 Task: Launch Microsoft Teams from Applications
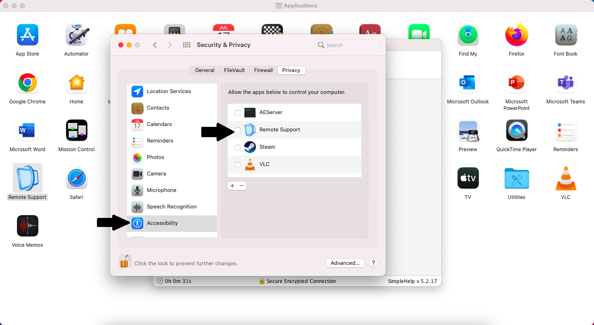(566, 83)
